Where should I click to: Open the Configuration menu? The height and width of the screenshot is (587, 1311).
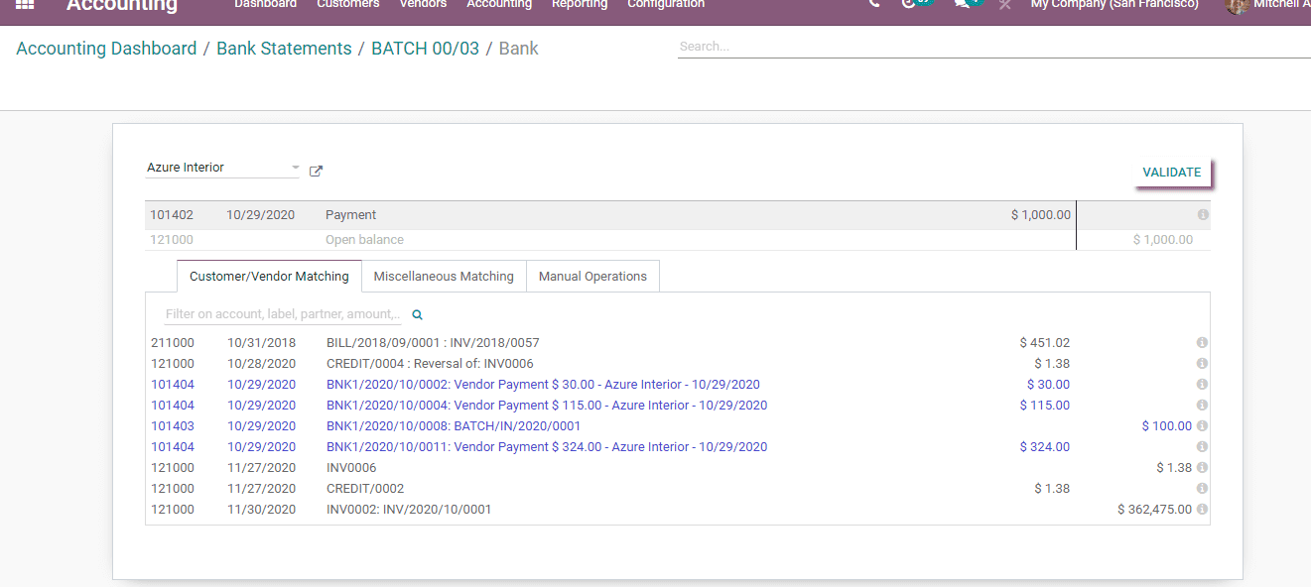(x=666, y=4)
